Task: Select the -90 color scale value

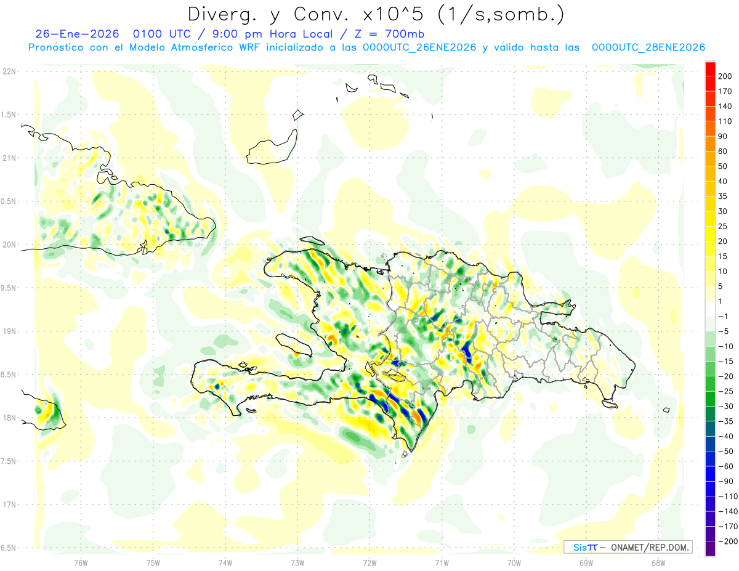Action: coord(727,481)
